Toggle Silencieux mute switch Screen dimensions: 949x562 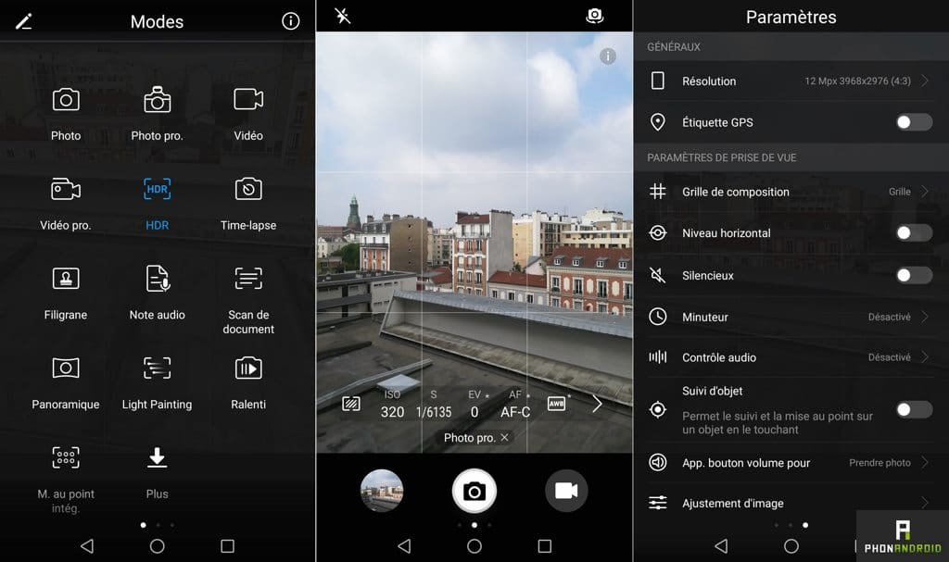click(914, 275)
